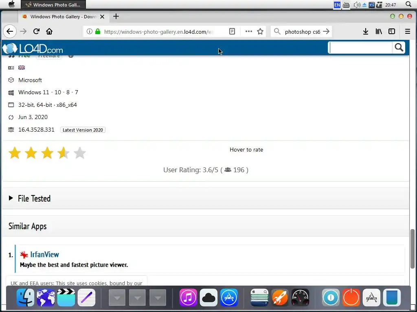Open the on-screen keyboard tray icon

click(346, 5)
